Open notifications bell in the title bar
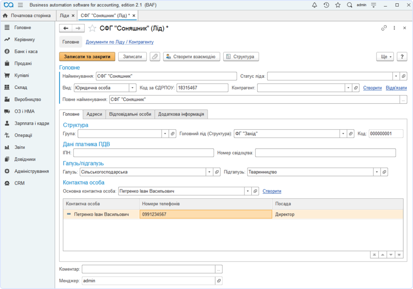 pyautogui.click(x=314, y=5)
